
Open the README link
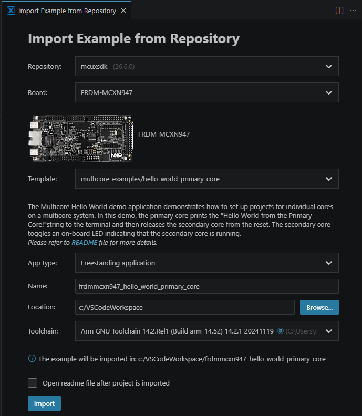[x=85, y=243]
